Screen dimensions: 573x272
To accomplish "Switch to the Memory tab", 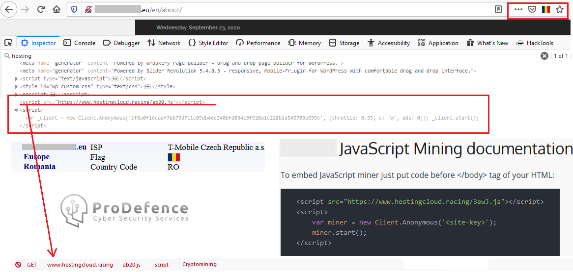I will (x=304, y=43).
